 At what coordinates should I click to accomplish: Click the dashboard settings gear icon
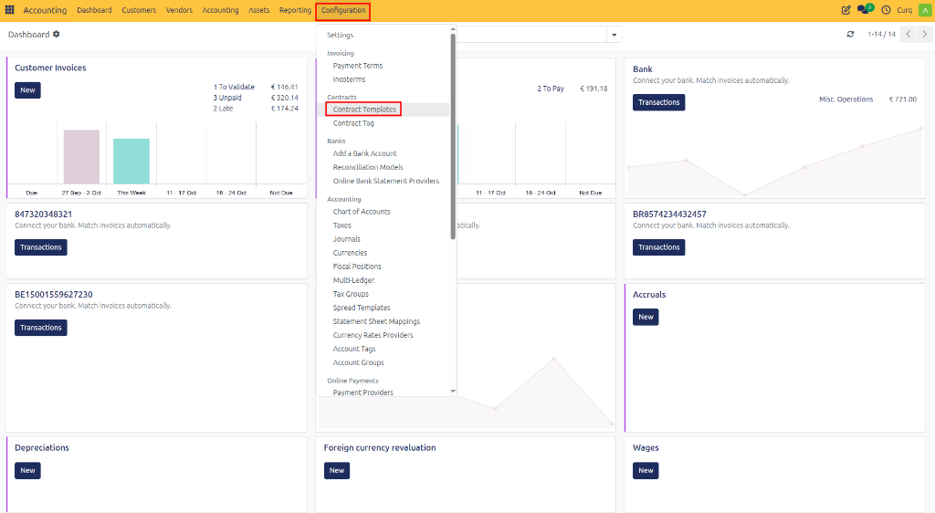coord(56,35)
